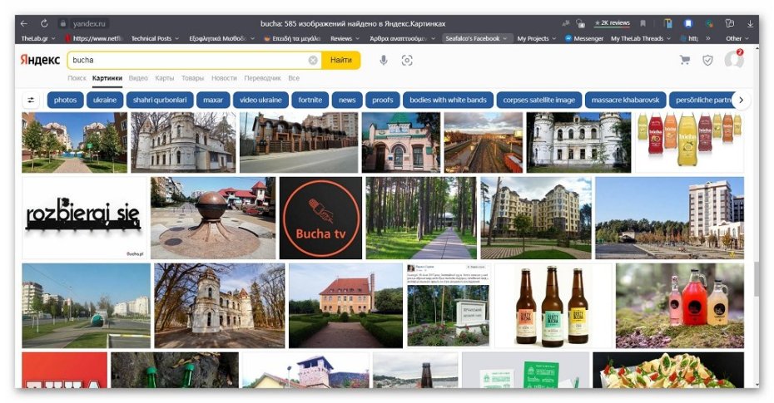Show more suggestion chips with right arrow
This screenshot has height=403, width=774.
741,100
